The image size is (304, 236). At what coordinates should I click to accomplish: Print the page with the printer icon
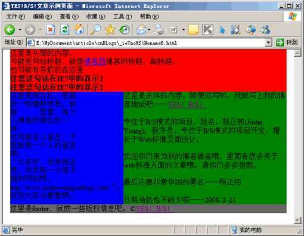pos(159,30)
